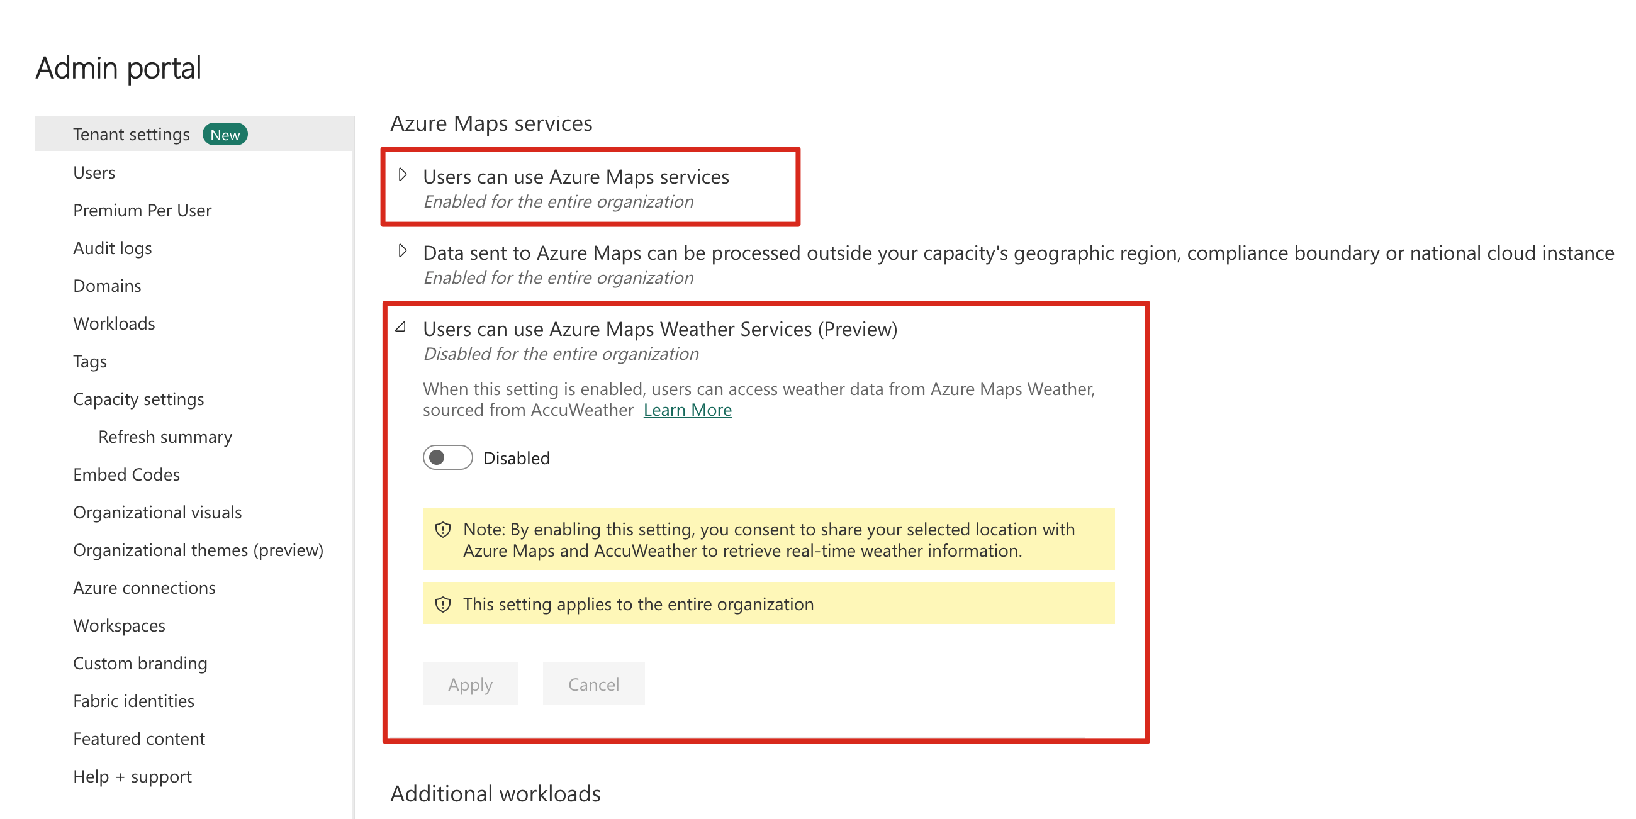Click the shield icon beside 'This setting applies'
Screen dimensions: 1636x819
tap(442, 604)
